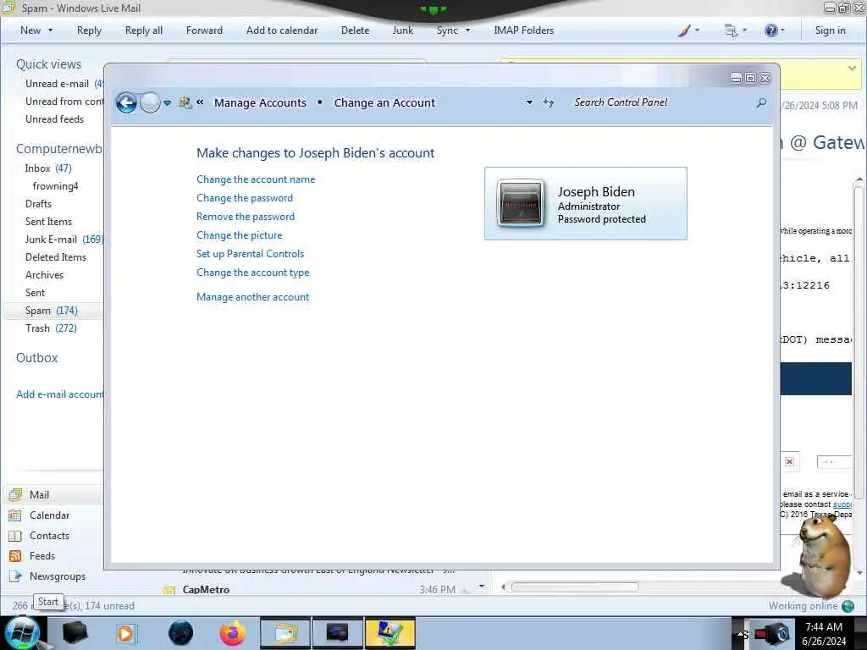
Task: Collapse the yellow info bar chevron
Action: pyautogui.click(x=852, y=68)
